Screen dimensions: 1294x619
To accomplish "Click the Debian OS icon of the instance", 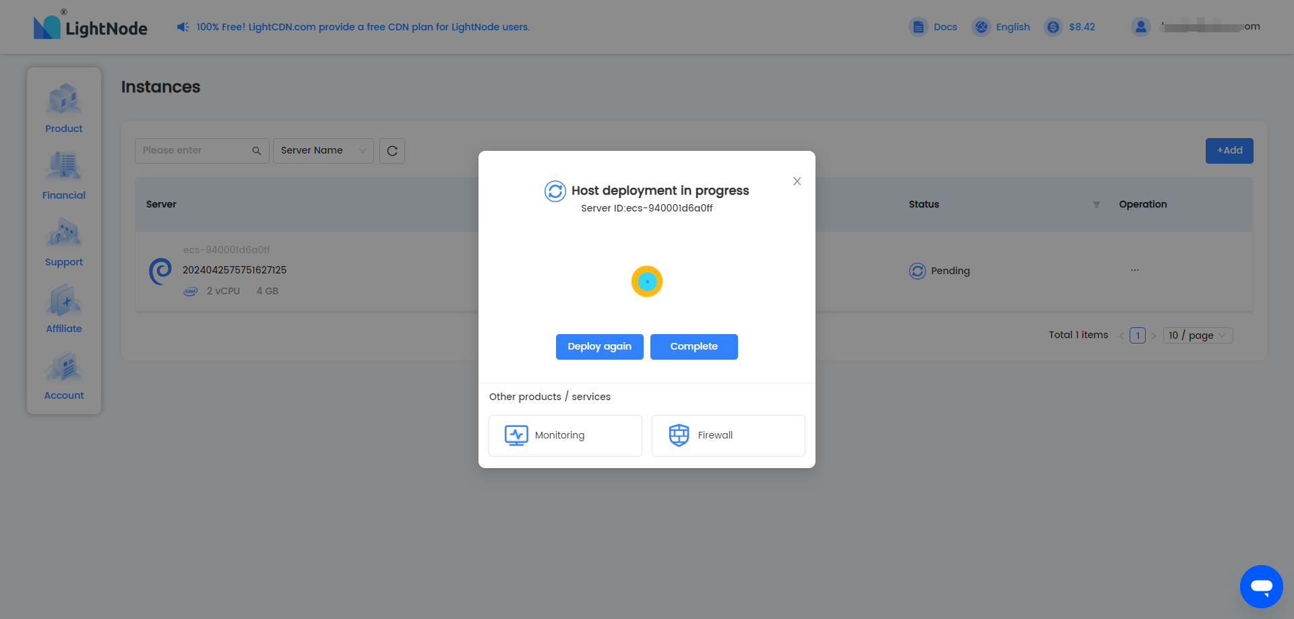I will [x=160, y=271].
